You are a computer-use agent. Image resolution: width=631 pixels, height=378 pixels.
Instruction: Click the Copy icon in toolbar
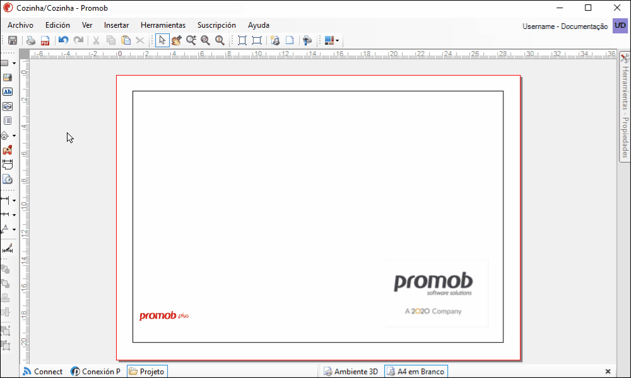pyautogui.click(x=110, y=40)
